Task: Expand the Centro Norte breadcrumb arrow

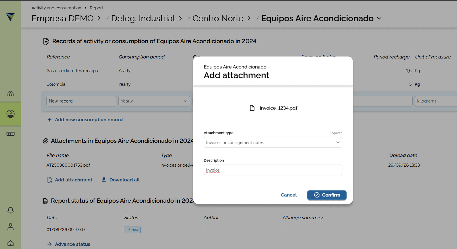Action: click(249, 18)
